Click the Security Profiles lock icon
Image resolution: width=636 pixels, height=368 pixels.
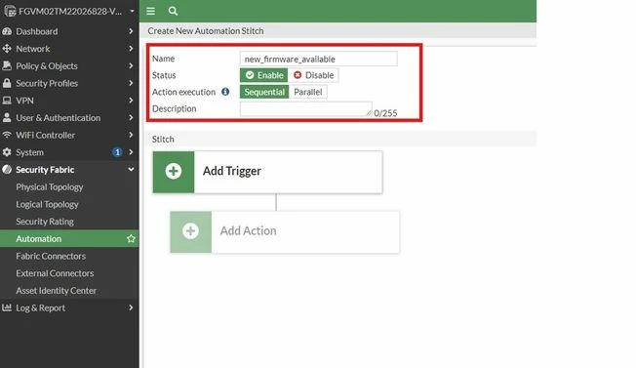click(x=7, y=83)
